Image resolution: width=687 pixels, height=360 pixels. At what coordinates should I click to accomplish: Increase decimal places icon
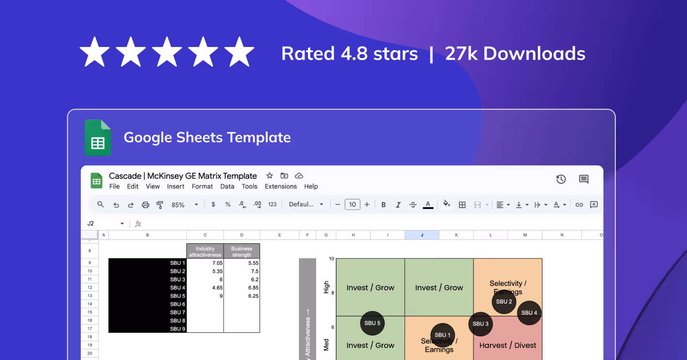tap(258, 205)
